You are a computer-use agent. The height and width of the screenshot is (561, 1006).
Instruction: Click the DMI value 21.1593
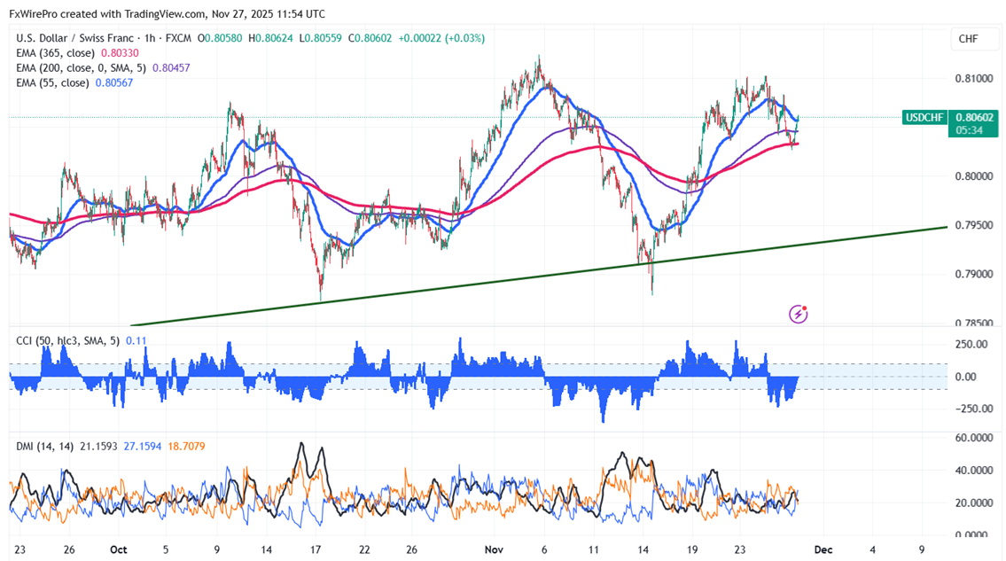[98, 446]
